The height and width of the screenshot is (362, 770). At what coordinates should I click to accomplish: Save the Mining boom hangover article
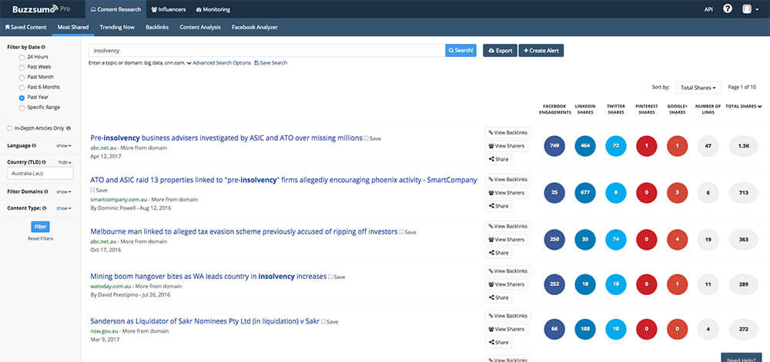337,277
